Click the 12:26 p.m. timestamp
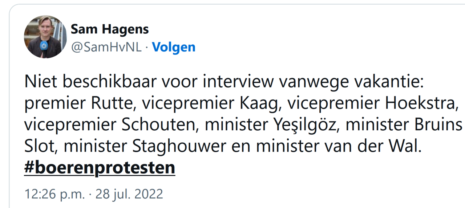Image resolution: width=465 pixels, height=208 pixels. click(54, 194)
